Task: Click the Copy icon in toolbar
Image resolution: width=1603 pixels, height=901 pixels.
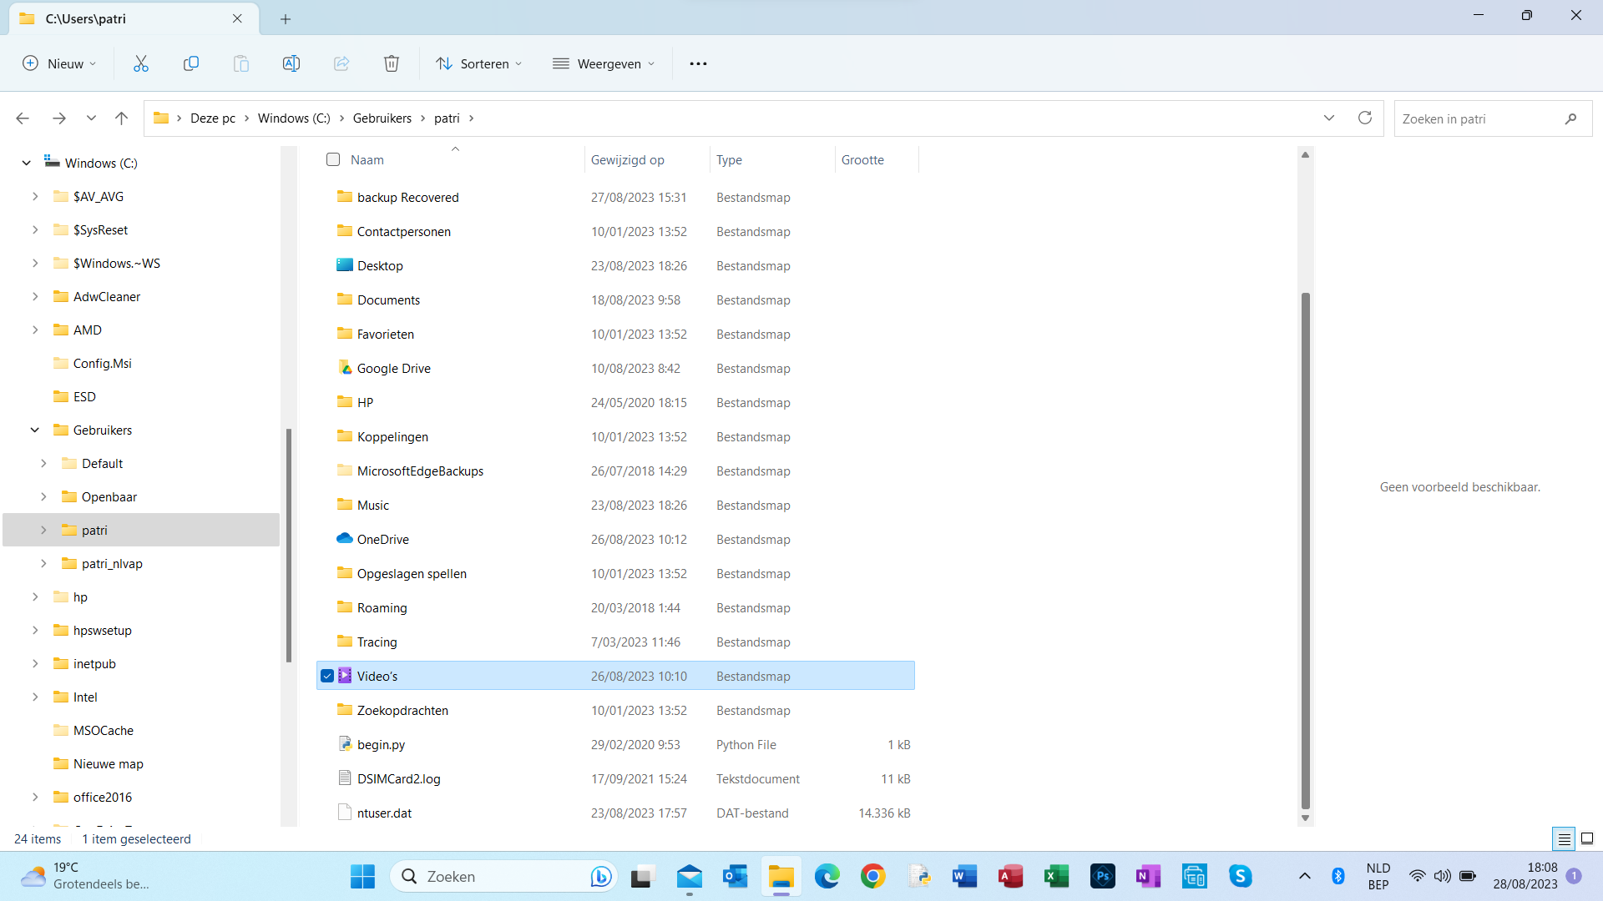Action: [x=191, y=63]
